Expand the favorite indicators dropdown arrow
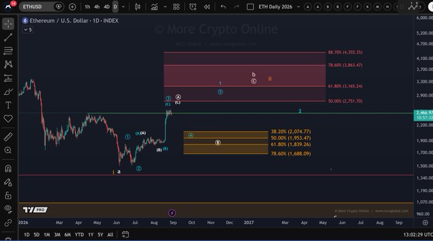Image resolution: width=433 pixels, height=241 pixels. point(165,6)
